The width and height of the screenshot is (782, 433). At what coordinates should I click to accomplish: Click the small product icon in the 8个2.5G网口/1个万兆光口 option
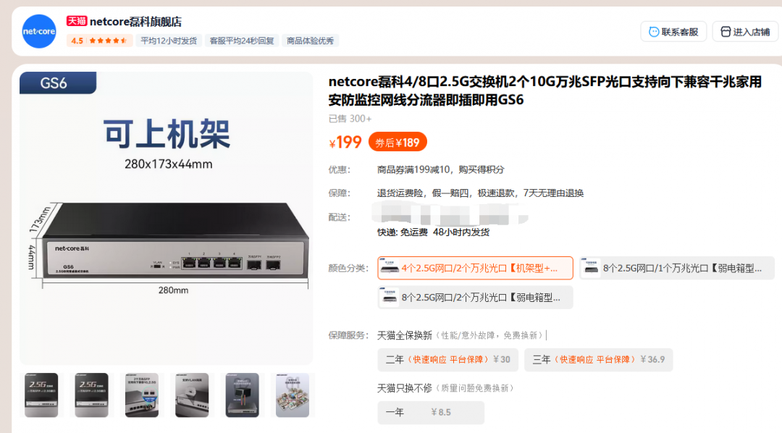coord(592,269)
